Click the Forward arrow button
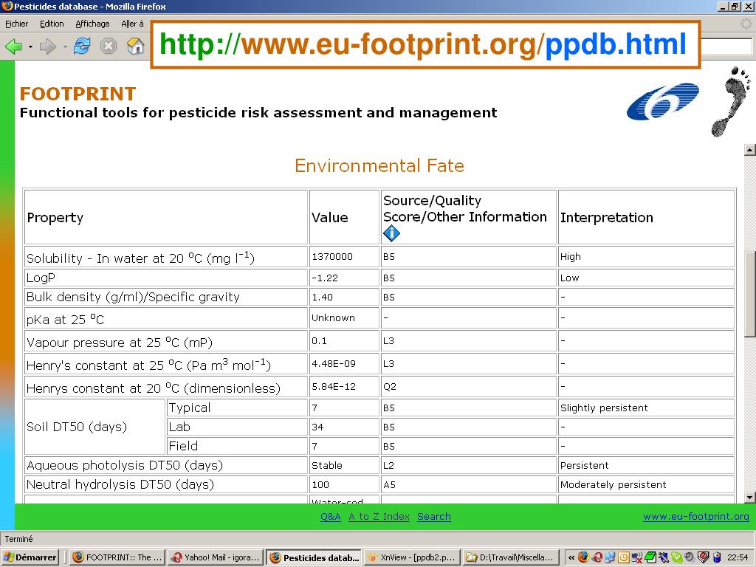This screenshot has width=756, height=567. (x=48, y=47)
